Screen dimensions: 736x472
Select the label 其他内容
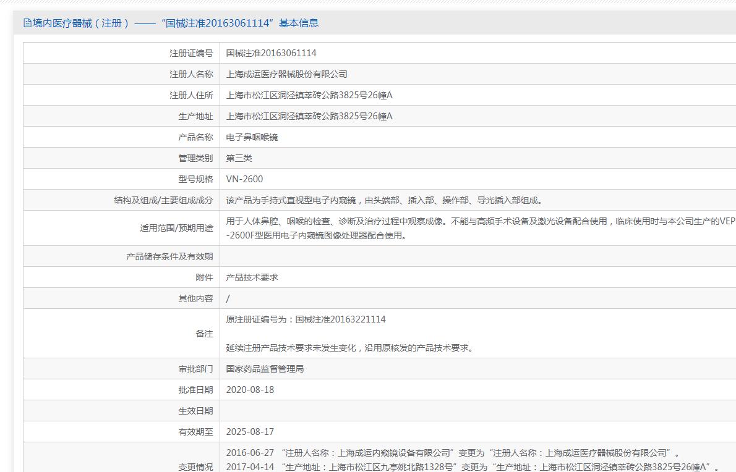(x=195, y=298)
